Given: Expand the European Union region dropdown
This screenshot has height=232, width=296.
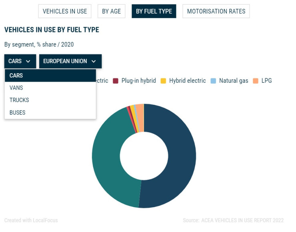Looking at the screenshot, I should click(70, 61).
